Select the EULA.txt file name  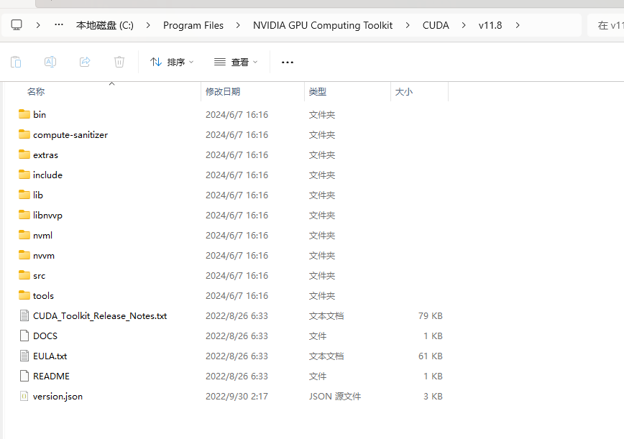50,356
